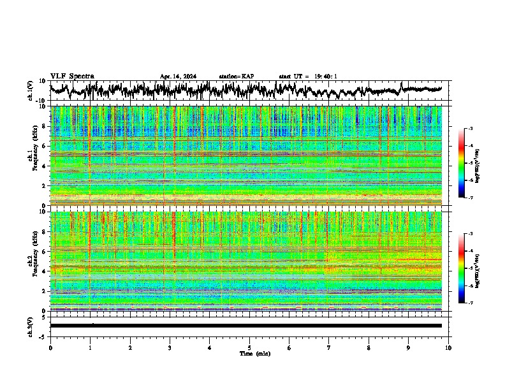Viewport: 505px width, 390px height.
Task: Click the "VLF Spectra" plot title
Action: (72, 76)
